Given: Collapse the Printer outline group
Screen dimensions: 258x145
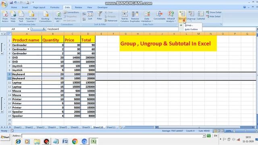Looking at the screenshot, I should (2, 112).
